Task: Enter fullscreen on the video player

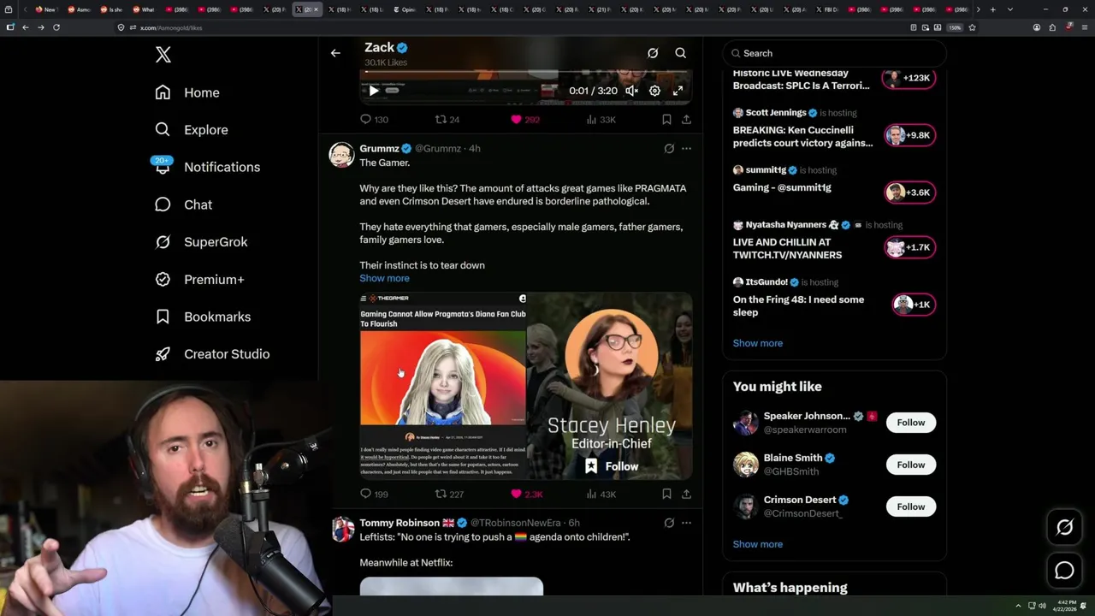Action: point(678,91)
